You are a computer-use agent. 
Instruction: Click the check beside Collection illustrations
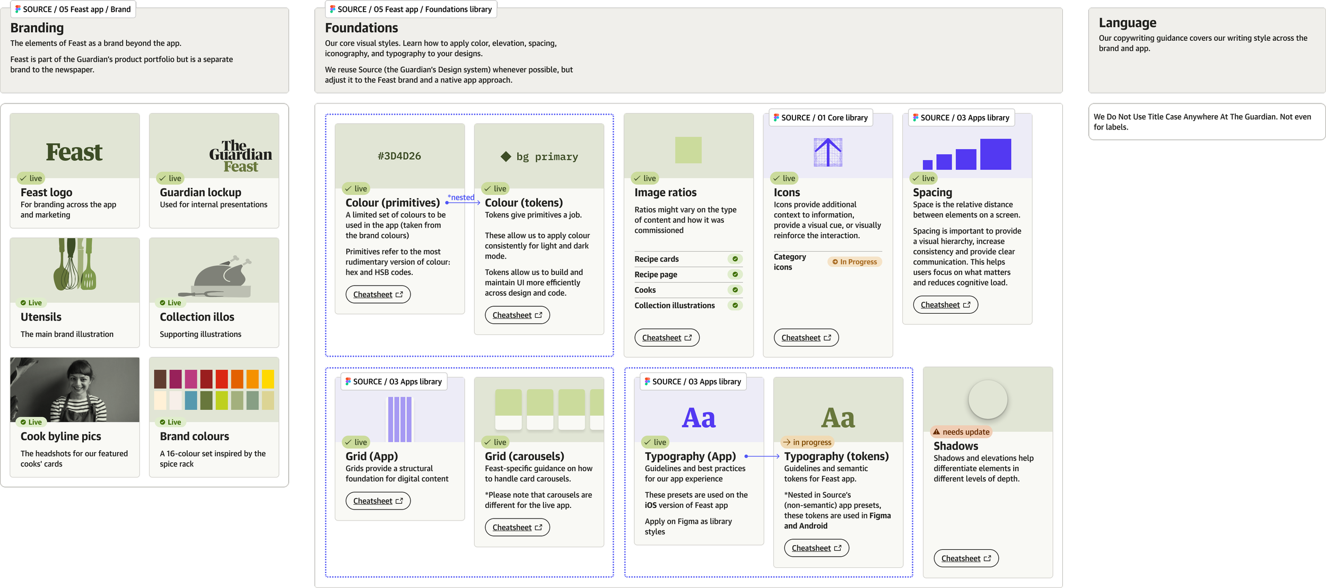[x=735, y=305]
